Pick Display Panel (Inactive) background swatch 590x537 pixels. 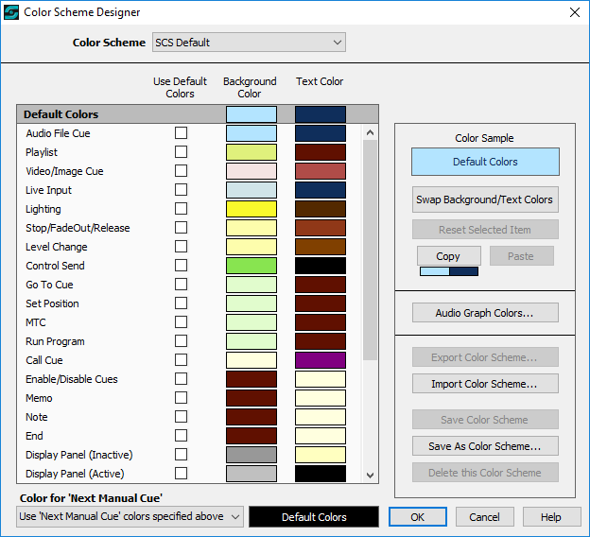(252, 455)
